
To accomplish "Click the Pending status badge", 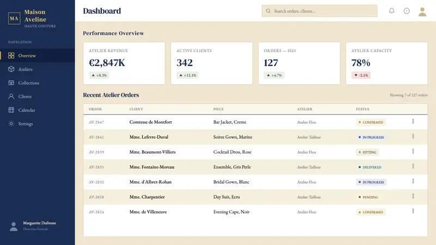I will pos(368,197).
